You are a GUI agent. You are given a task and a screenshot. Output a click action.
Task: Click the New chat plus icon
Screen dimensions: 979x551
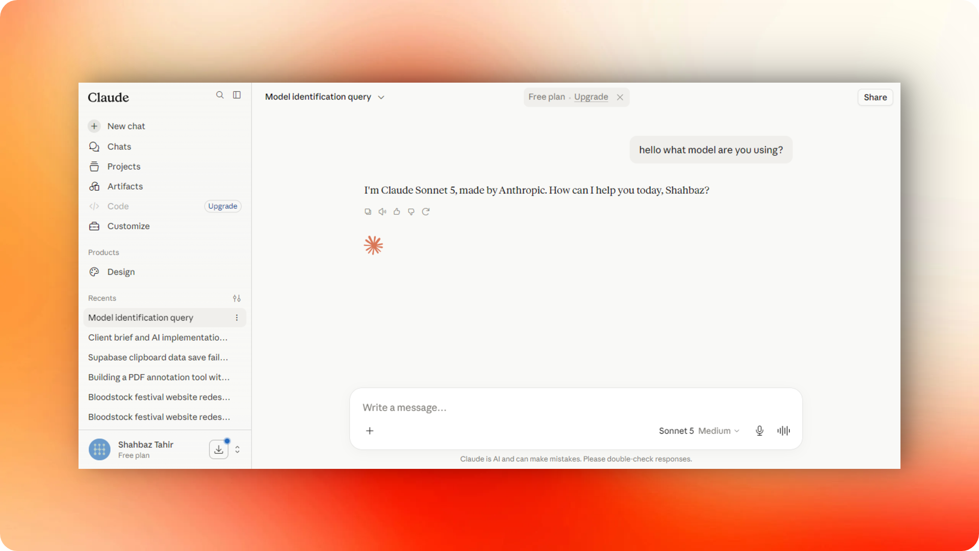click(x=94, y=126)
